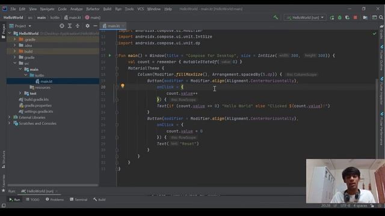The height and width of the screenshot is (216, 385).
Task: Open the Project view selector dropdown
Action: 23,26
